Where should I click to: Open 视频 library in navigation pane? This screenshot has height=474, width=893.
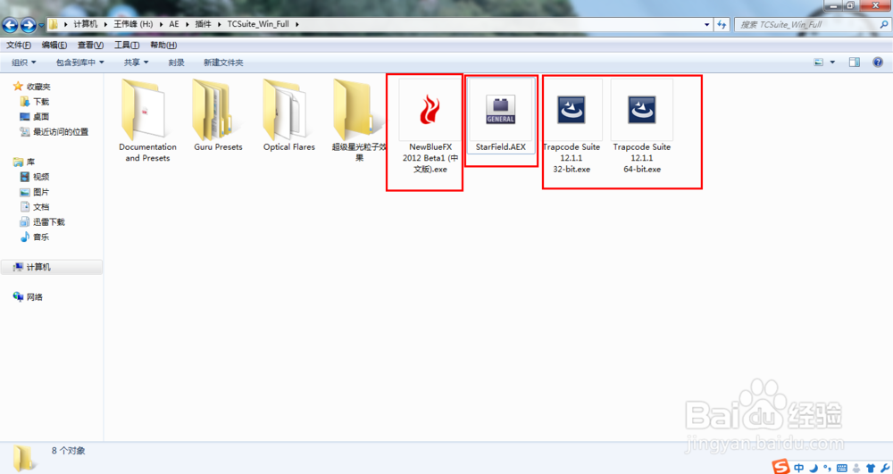click(x=35, y=177)
